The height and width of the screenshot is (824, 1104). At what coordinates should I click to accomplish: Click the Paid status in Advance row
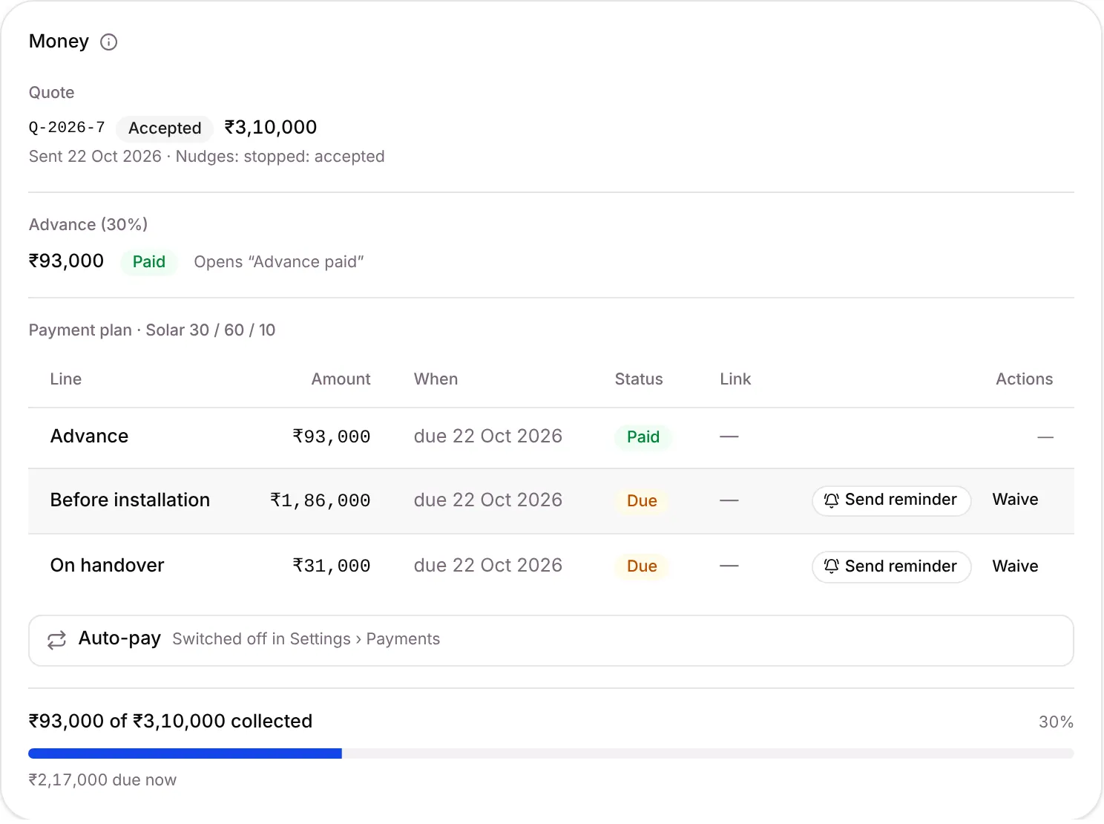tap(643, 437)
